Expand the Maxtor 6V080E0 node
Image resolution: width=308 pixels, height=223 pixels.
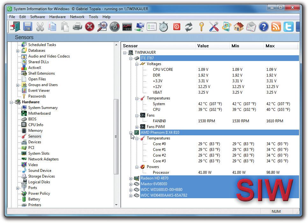click(x=131, y=184)
